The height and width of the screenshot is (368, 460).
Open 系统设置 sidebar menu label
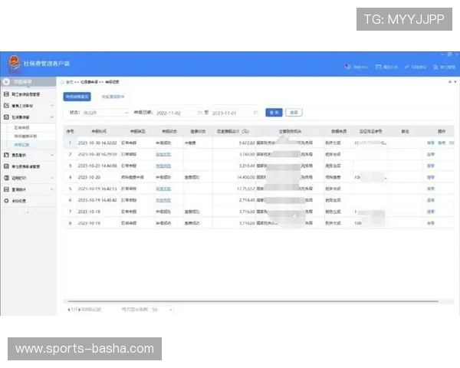[x=18, y=201]
